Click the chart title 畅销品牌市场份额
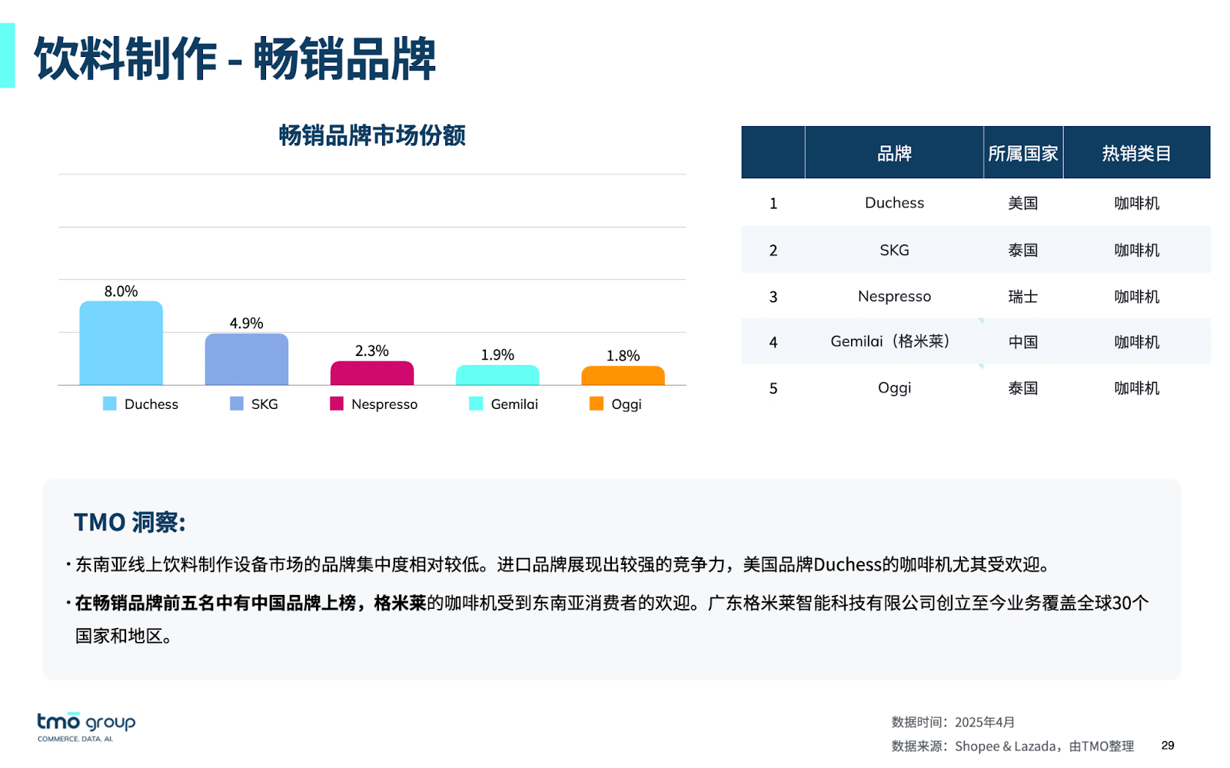Screen dimensions: 1230x768 click(372, 135)
